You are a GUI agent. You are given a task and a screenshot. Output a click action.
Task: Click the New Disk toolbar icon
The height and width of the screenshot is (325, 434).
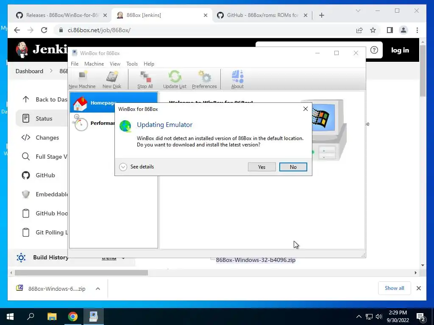[112, 80]
